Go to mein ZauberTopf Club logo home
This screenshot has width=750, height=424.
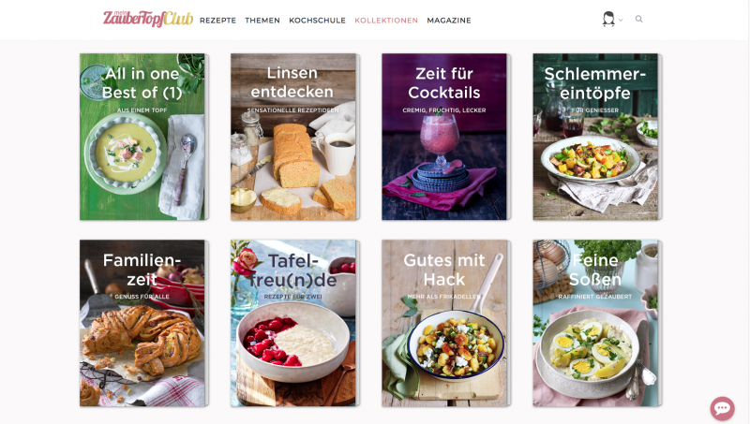tap(148, 19)
